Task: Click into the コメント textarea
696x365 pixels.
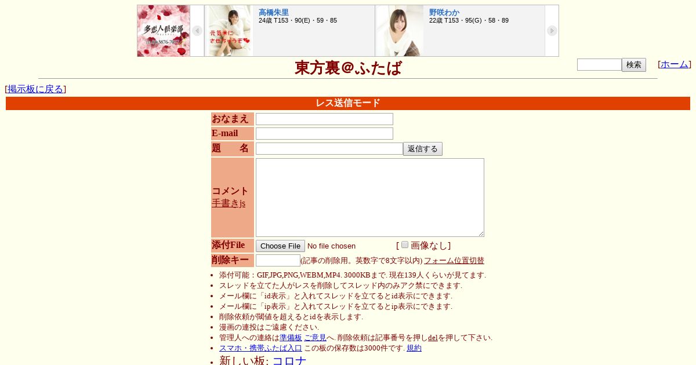Action: click(370, 198)
